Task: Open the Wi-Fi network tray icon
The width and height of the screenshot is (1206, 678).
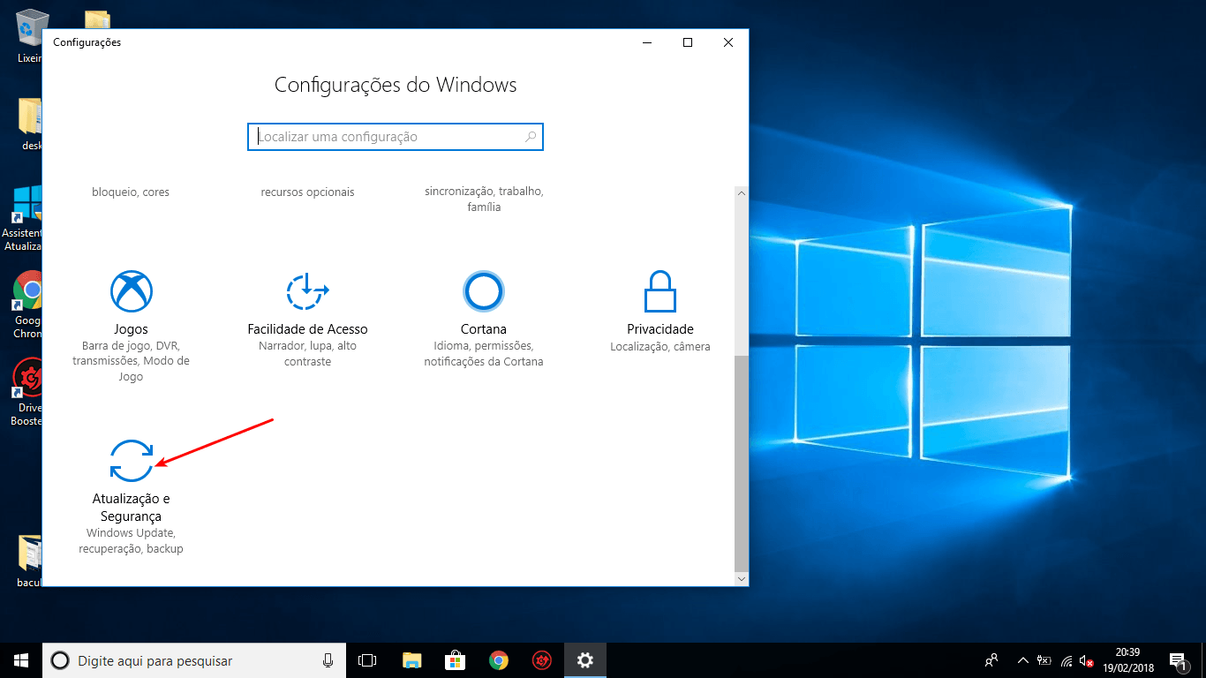Action: (x=1067, y=660)
